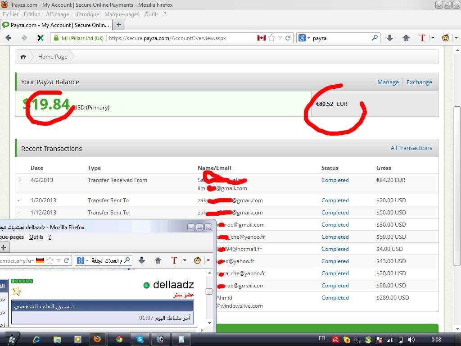The width and height of the screenshot is (461, 346).
Task: Click search magnifier in dellaadz window
Action: (x=127, y=260)
